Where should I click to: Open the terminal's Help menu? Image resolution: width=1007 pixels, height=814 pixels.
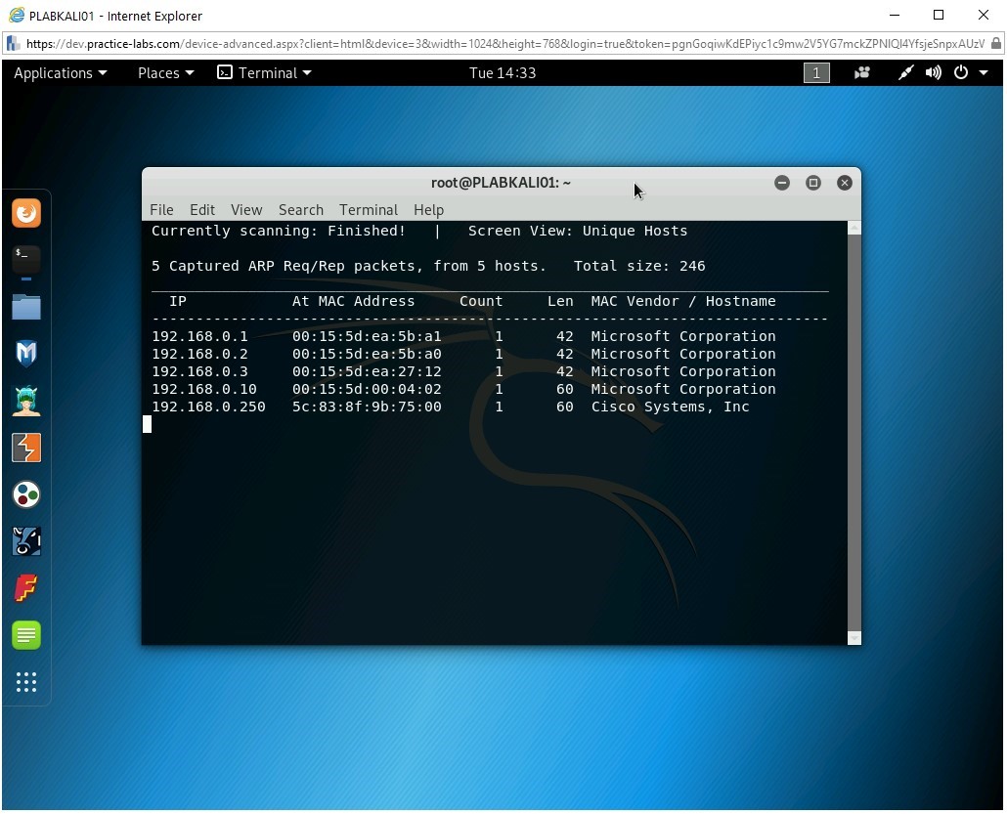click(428, 210)
